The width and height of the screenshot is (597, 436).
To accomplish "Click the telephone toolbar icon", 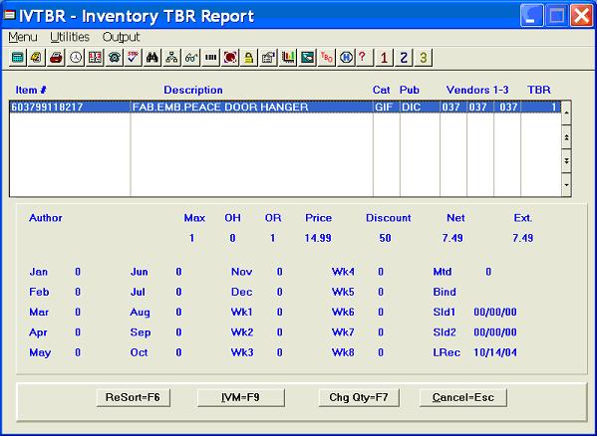I will click(114, 58).
